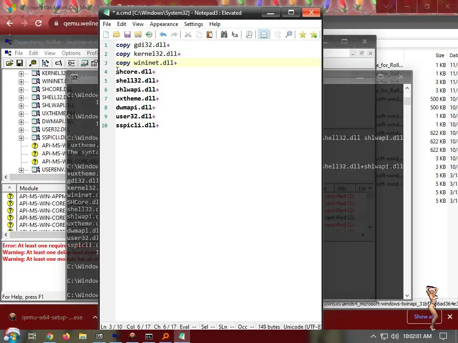Expand the SHCORE.DLL tree node

[x=21, y=90]
